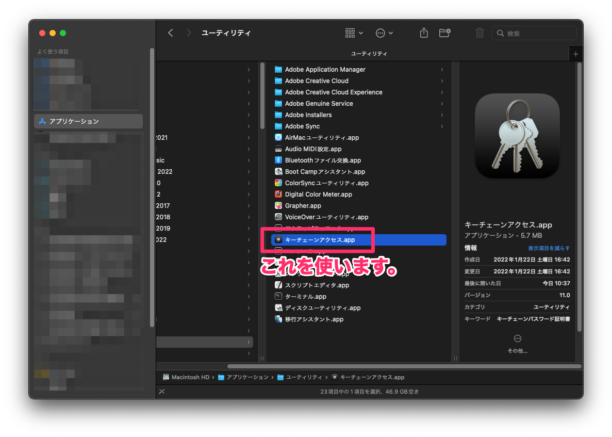Click Keychain Access large preview icon

pyautogui.click(x=517, y=136)
